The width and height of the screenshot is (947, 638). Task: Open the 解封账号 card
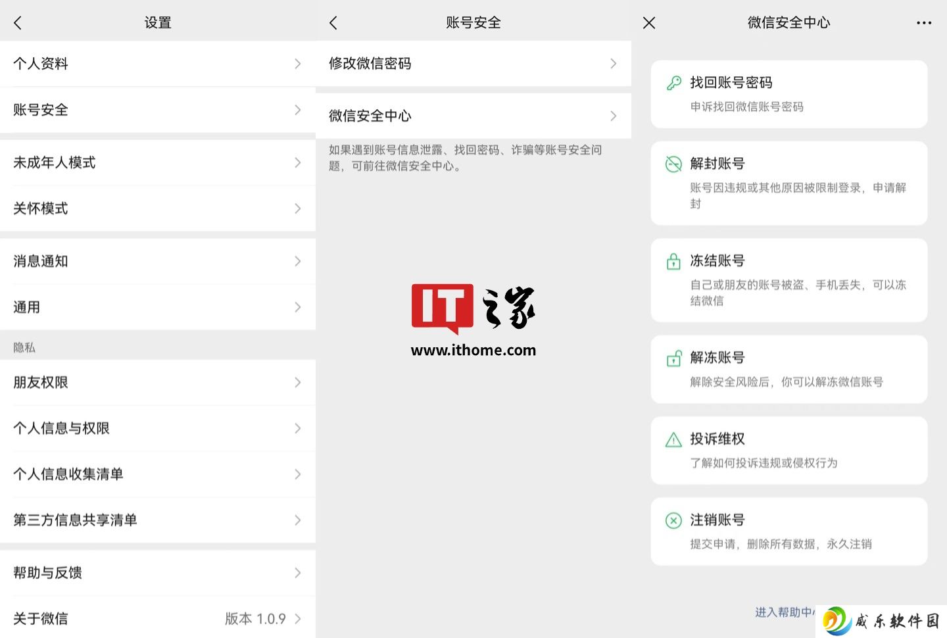[789, 184]
